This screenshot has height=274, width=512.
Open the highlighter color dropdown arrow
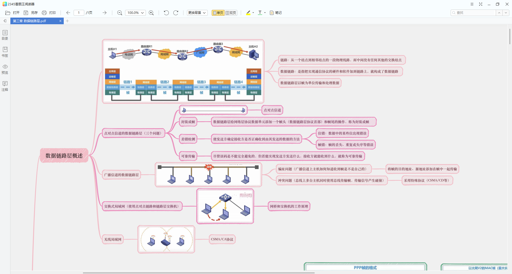[253, 13]
